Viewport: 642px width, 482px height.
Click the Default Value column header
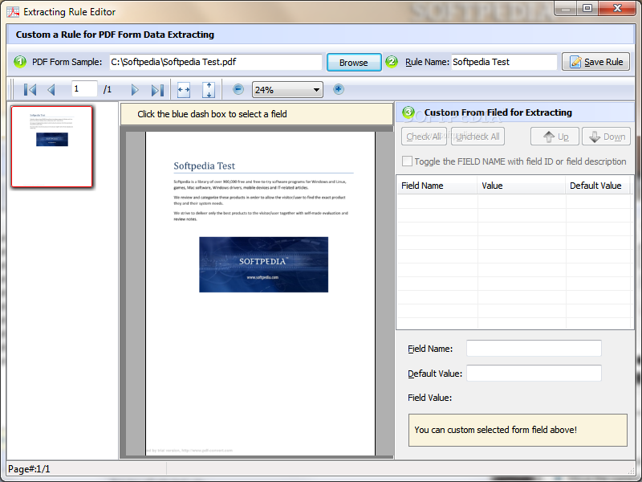tap(599, 186)
